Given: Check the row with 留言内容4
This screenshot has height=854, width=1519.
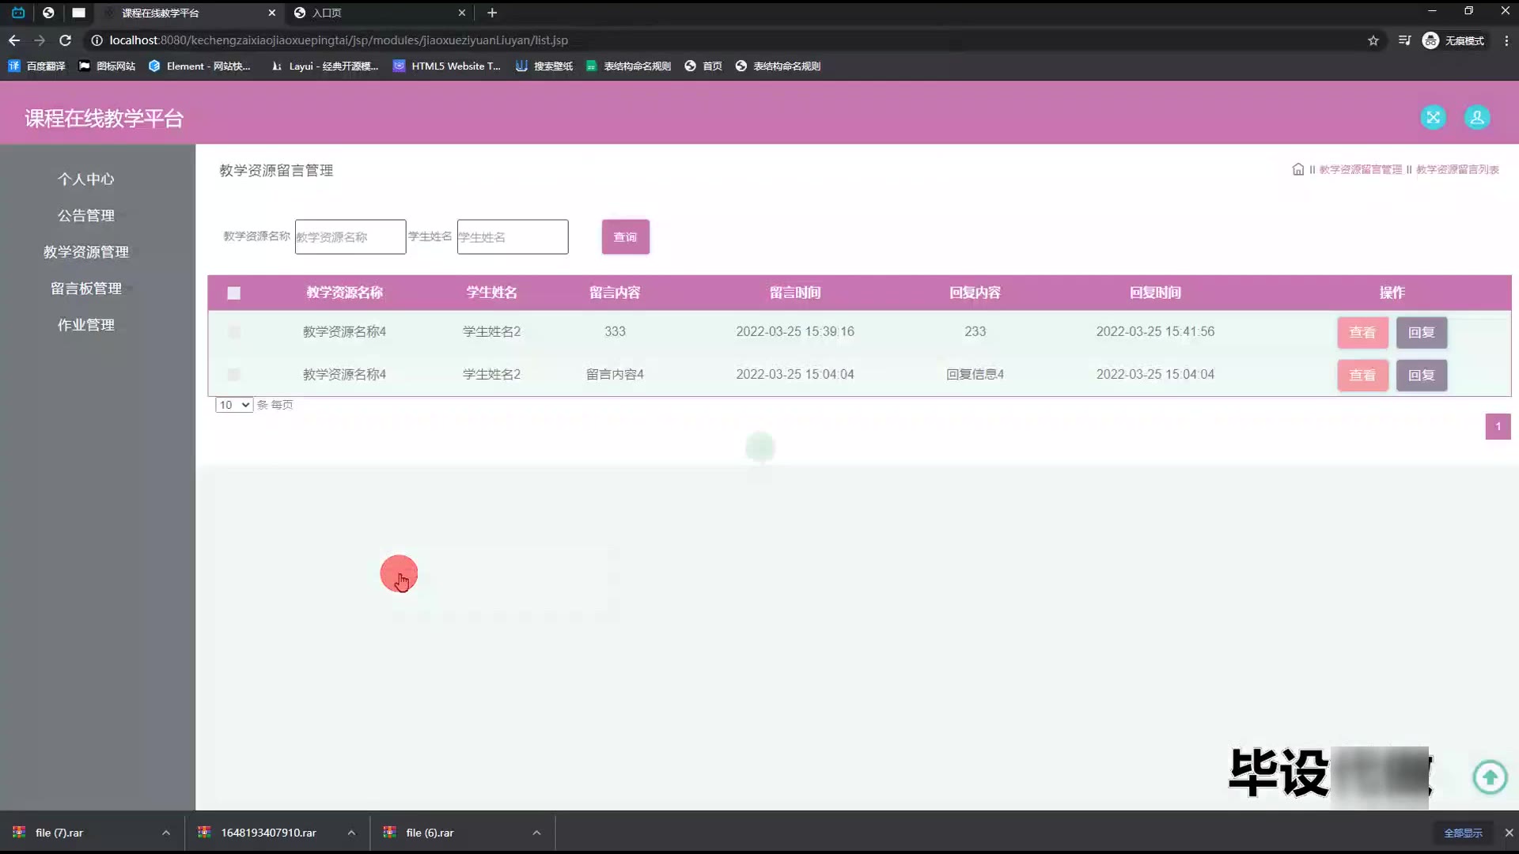Looking at the screenshot, I should tap(233, 375).
